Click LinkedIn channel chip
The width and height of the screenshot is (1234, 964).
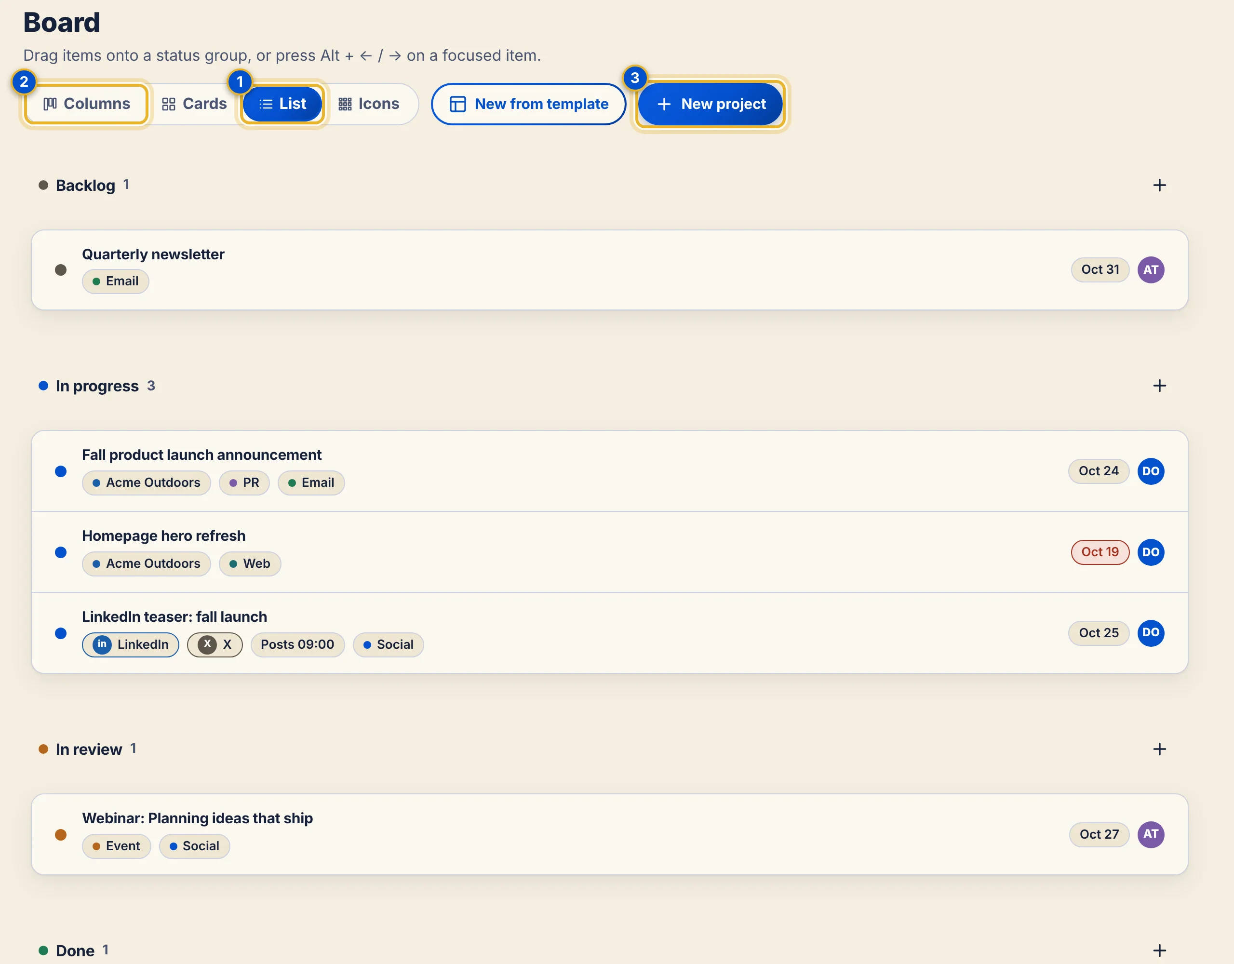(x=131, y=645)
